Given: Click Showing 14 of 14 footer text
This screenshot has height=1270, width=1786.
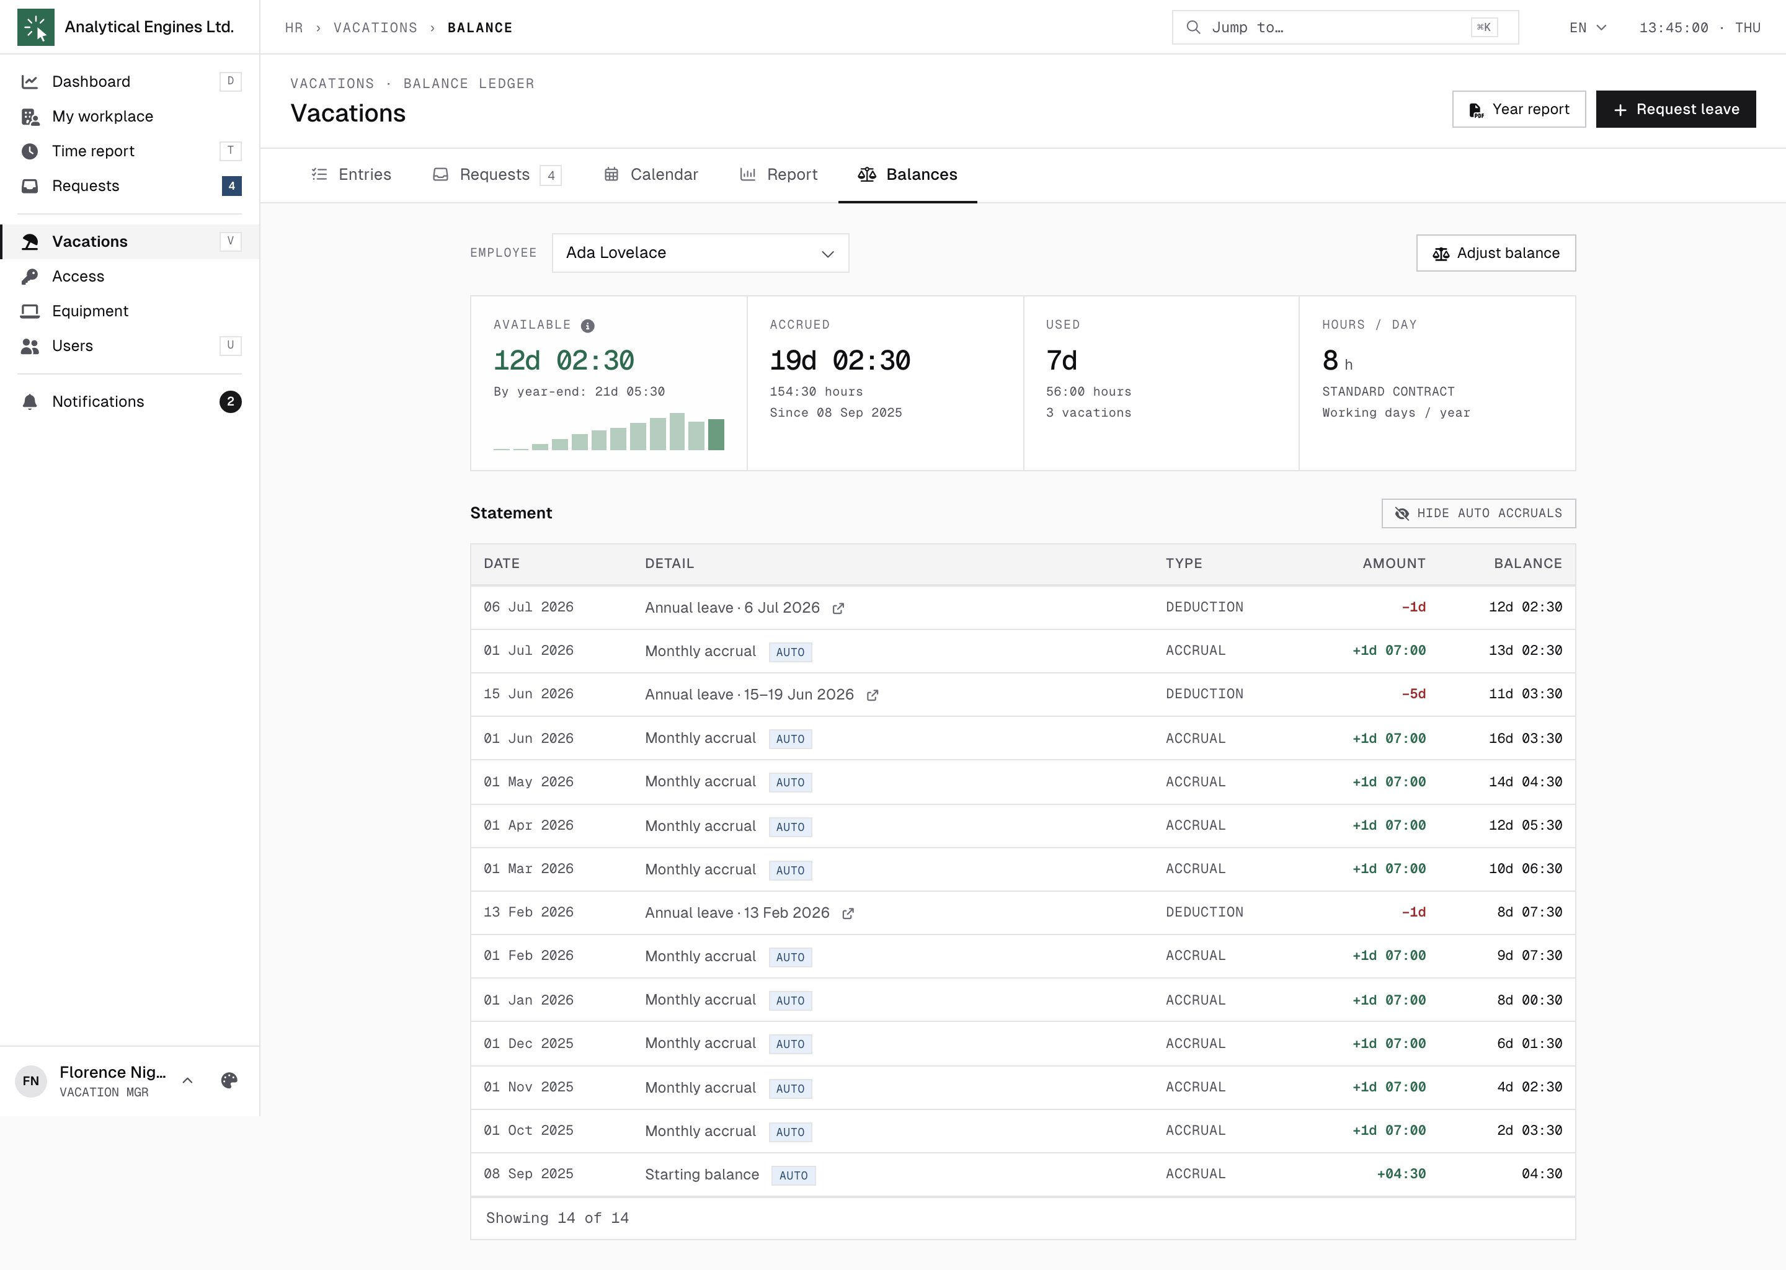Looking at the screenshot, I should point(557,1219).
